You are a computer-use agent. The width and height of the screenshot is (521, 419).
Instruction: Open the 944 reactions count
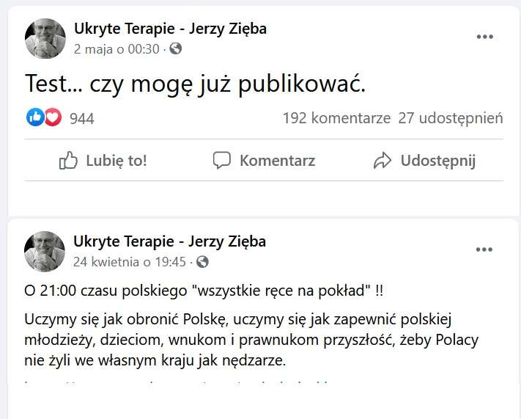pyautogui.click(x=81, y=118)
